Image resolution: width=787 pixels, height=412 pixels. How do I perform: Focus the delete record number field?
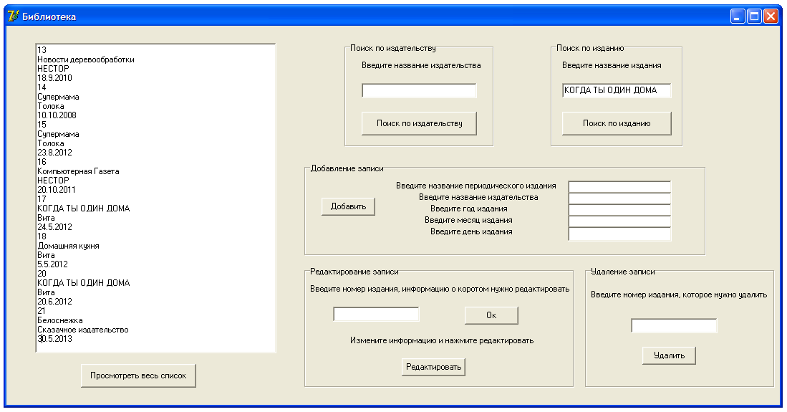tap(674, 325)
